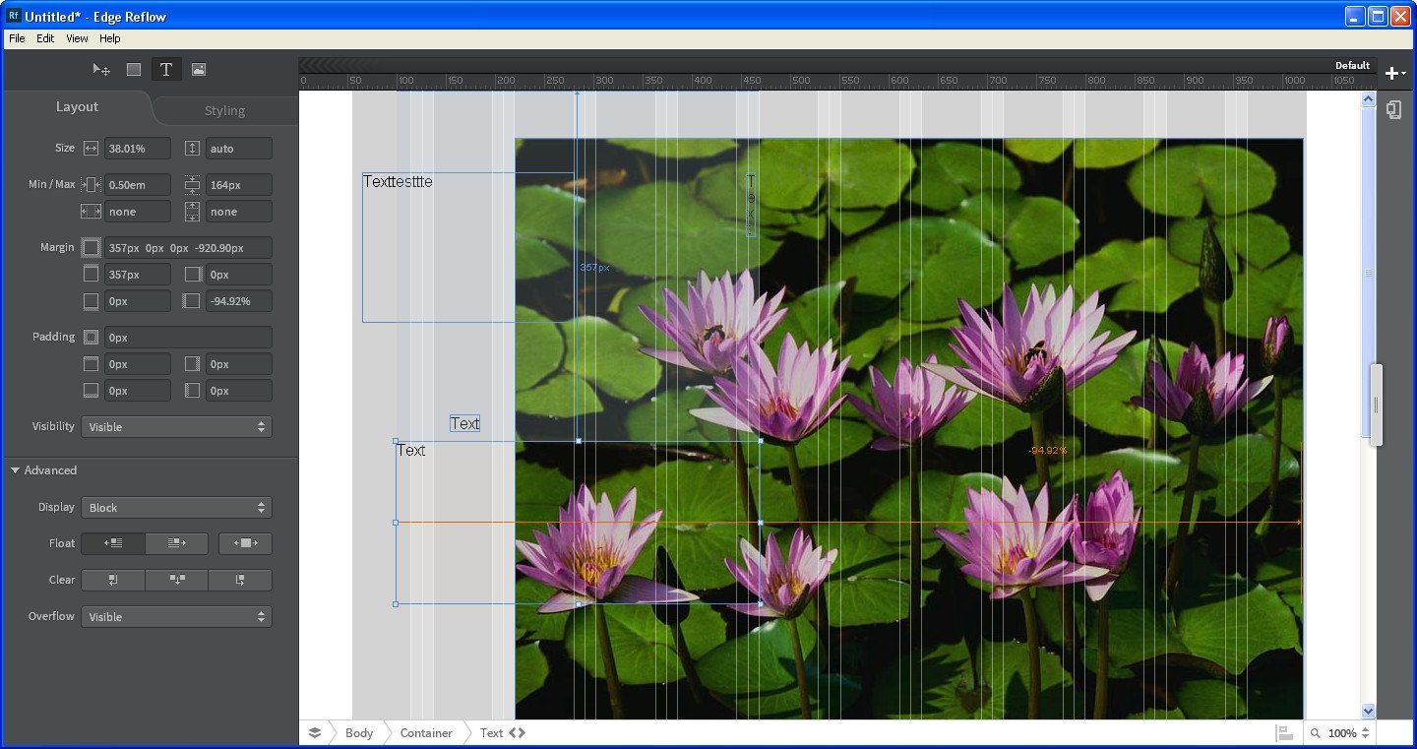Viewport: 1417px width, 749px height.
Task: Select the small highlighted Text label on canvas
Action: click(464, 424)
